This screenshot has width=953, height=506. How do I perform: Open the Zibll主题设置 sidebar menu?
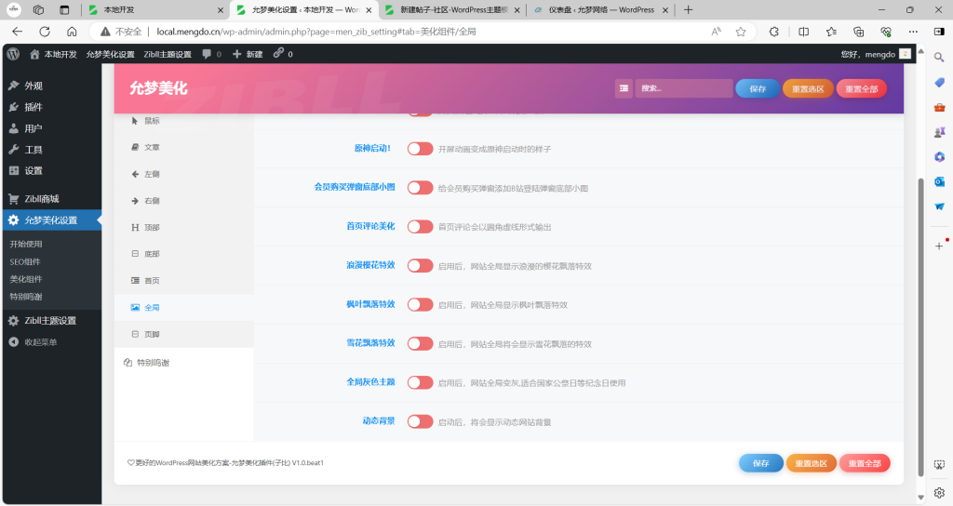(x=50, y=321)
